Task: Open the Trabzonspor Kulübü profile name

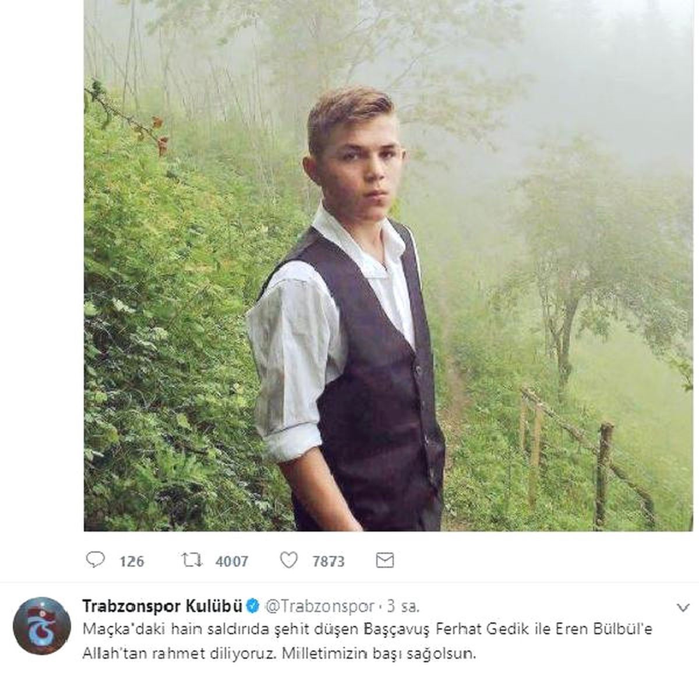Action: 163,606
